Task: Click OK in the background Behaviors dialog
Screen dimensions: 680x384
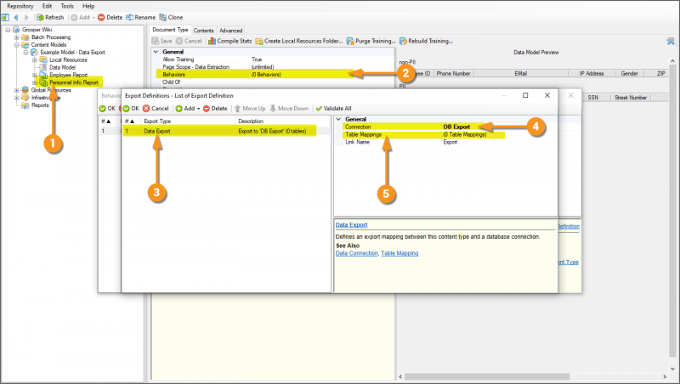Action: pyautogui.click(x=107, y=109)
